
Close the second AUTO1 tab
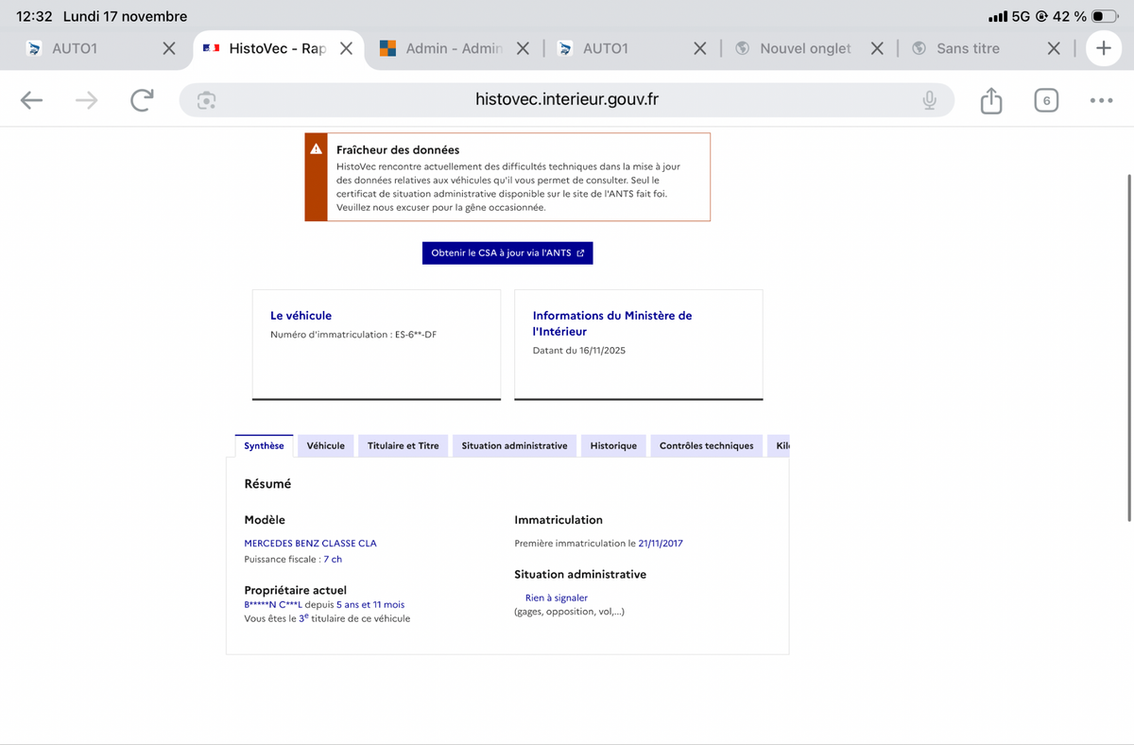[x=700, y=48]
